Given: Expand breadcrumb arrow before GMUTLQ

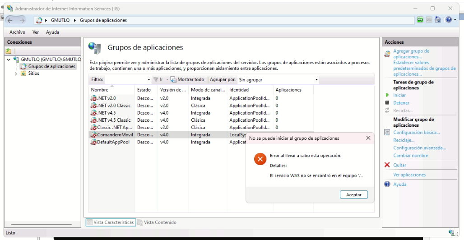Looking at the screenshot, I should [x=46, y=20].
